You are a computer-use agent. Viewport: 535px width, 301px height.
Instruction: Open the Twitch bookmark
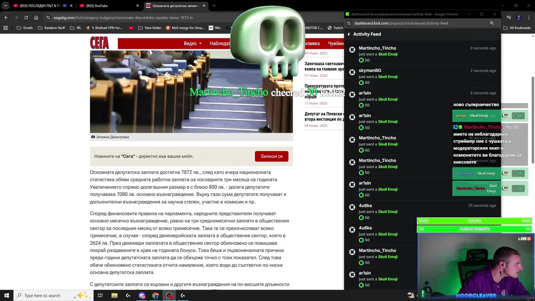pos(335,28)
